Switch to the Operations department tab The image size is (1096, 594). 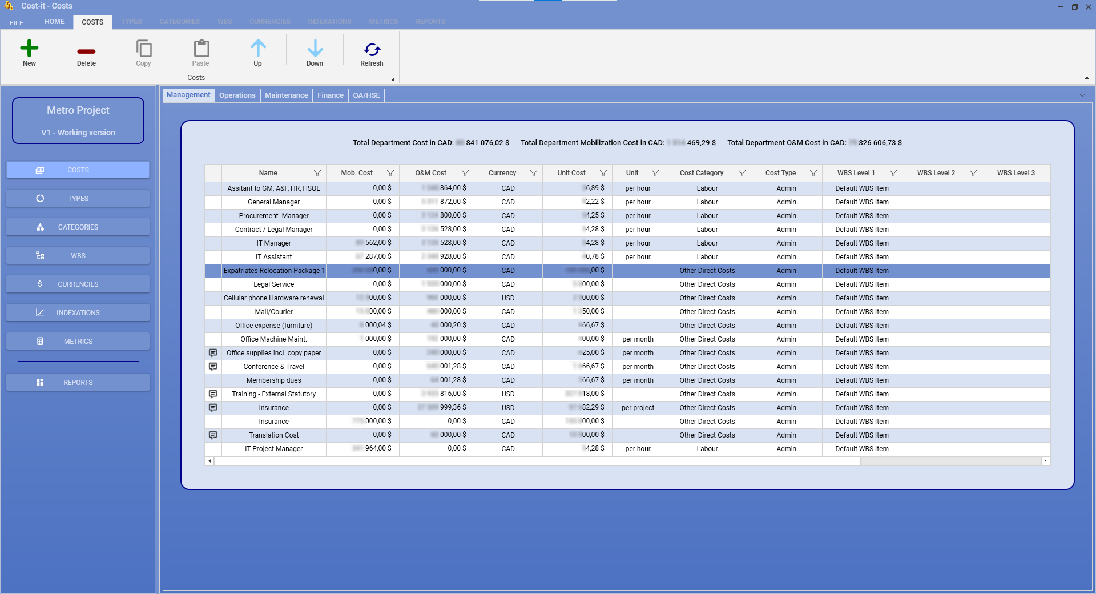pos(237,95)
